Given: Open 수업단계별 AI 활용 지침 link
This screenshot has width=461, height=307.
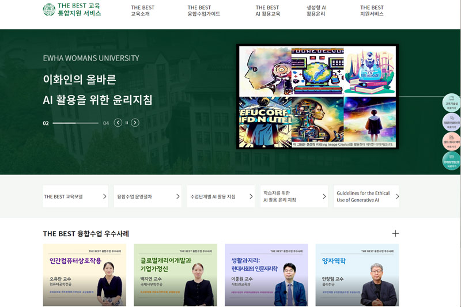Looking at the screenshot, I should click(x=221, y=196).
